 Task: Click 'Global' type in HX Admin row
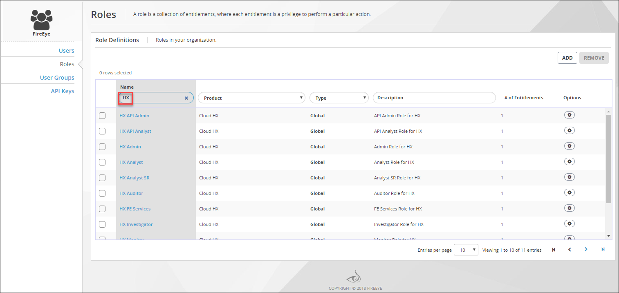point(317,147)
